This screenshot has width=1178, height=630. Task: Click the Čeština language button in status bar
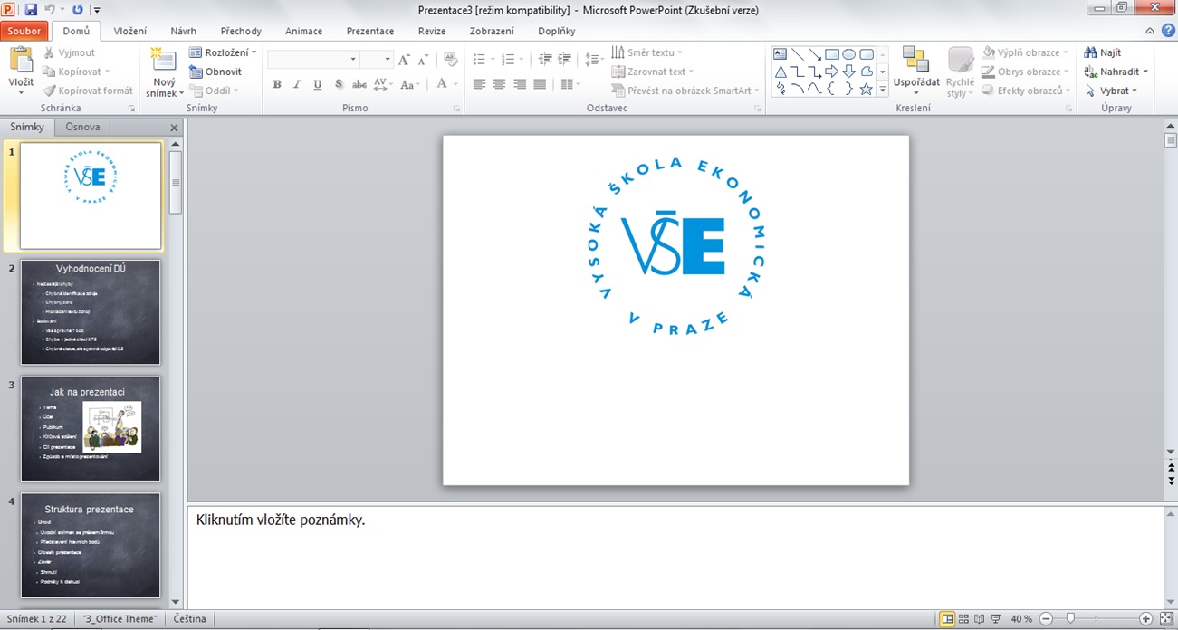tap(188, 619)
